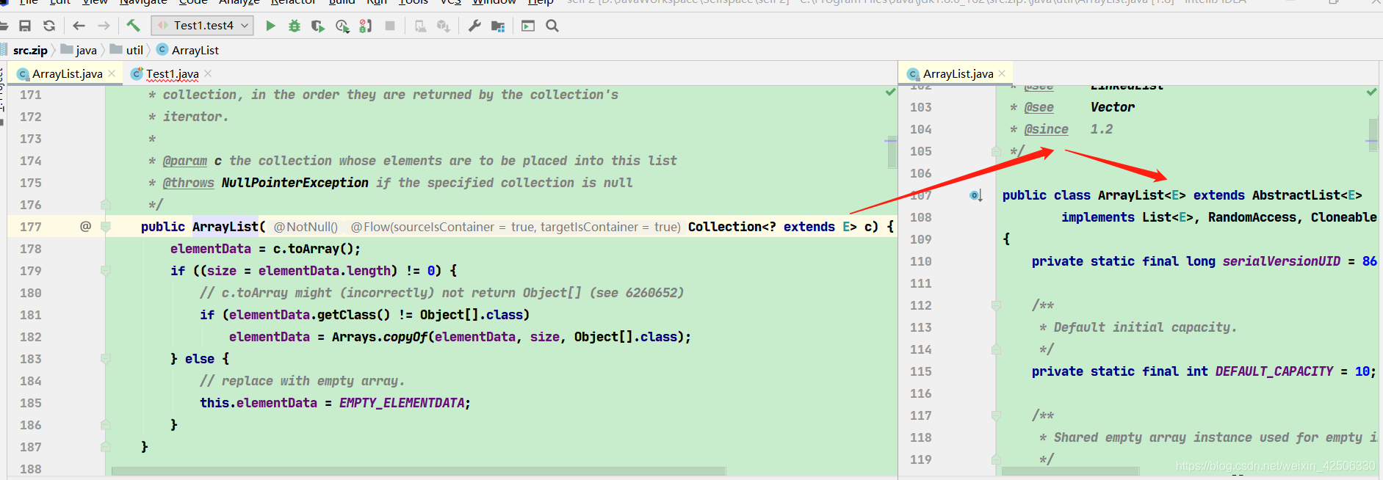
Task: Click the gray Stop square icon
Action: coord(390,26)
